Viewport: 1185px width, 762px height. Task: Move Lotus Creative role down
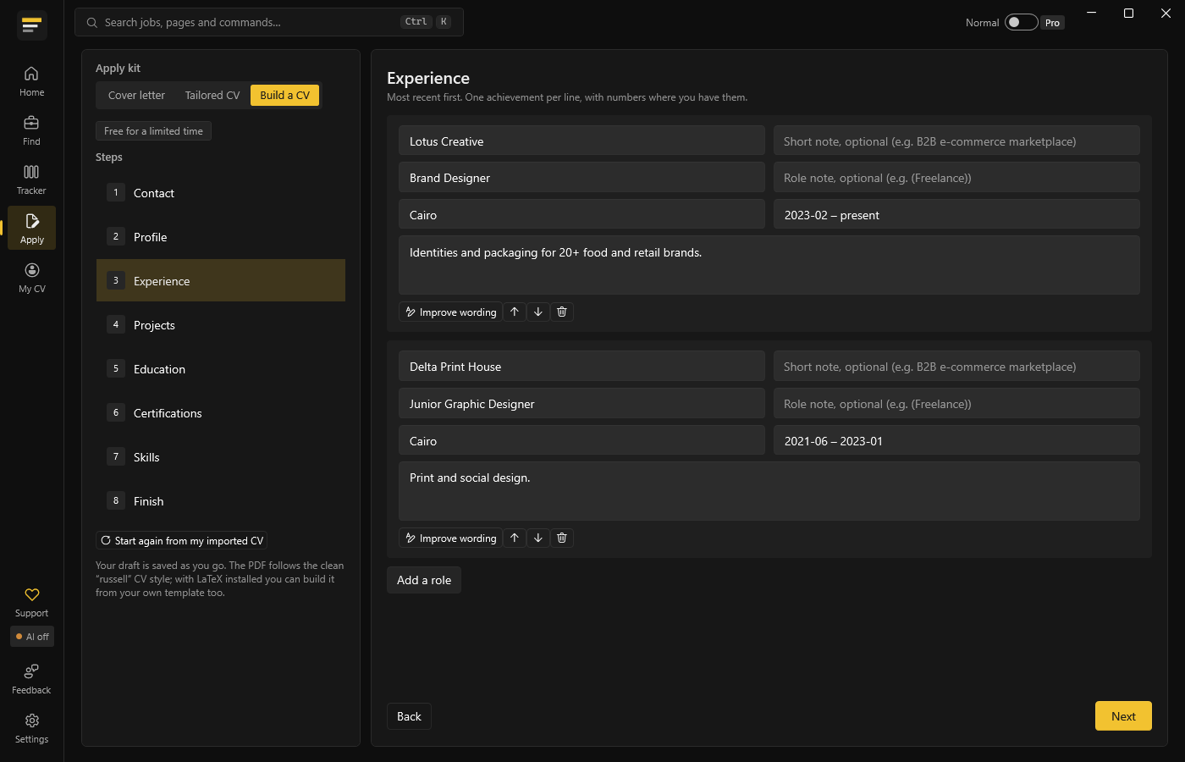538,312
